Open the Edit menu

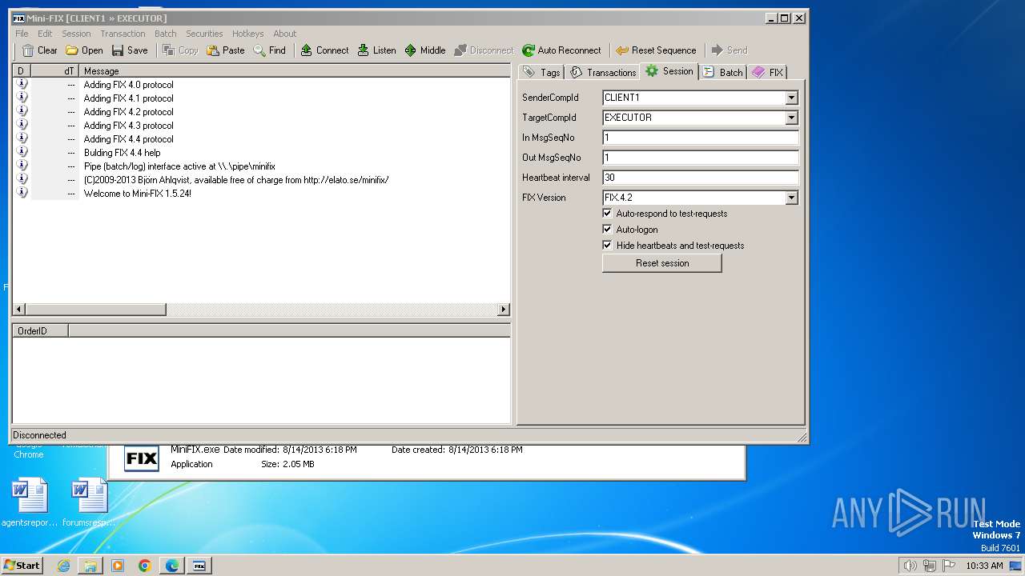click(45, 34)
